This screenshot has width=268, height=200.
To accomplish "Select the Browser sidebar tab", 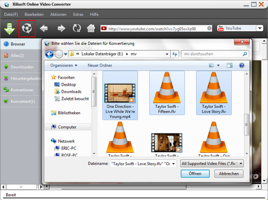I will click(x=21, y=44).
